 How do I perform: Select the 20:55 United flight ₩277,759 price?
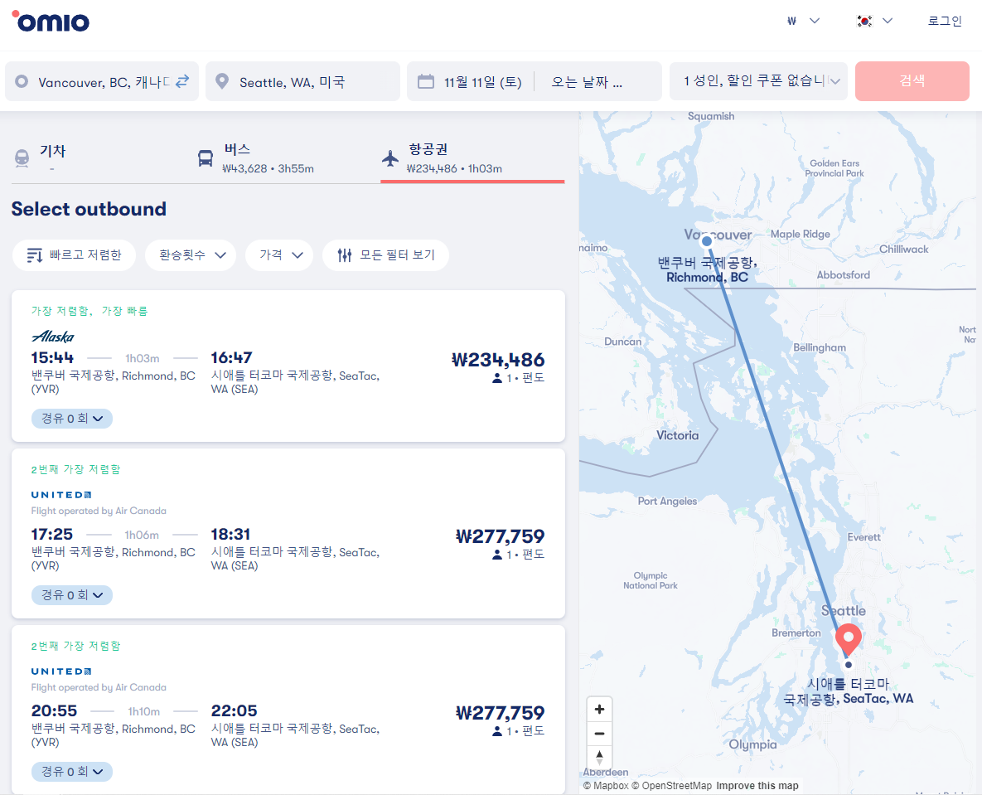[x=500, y=713]
